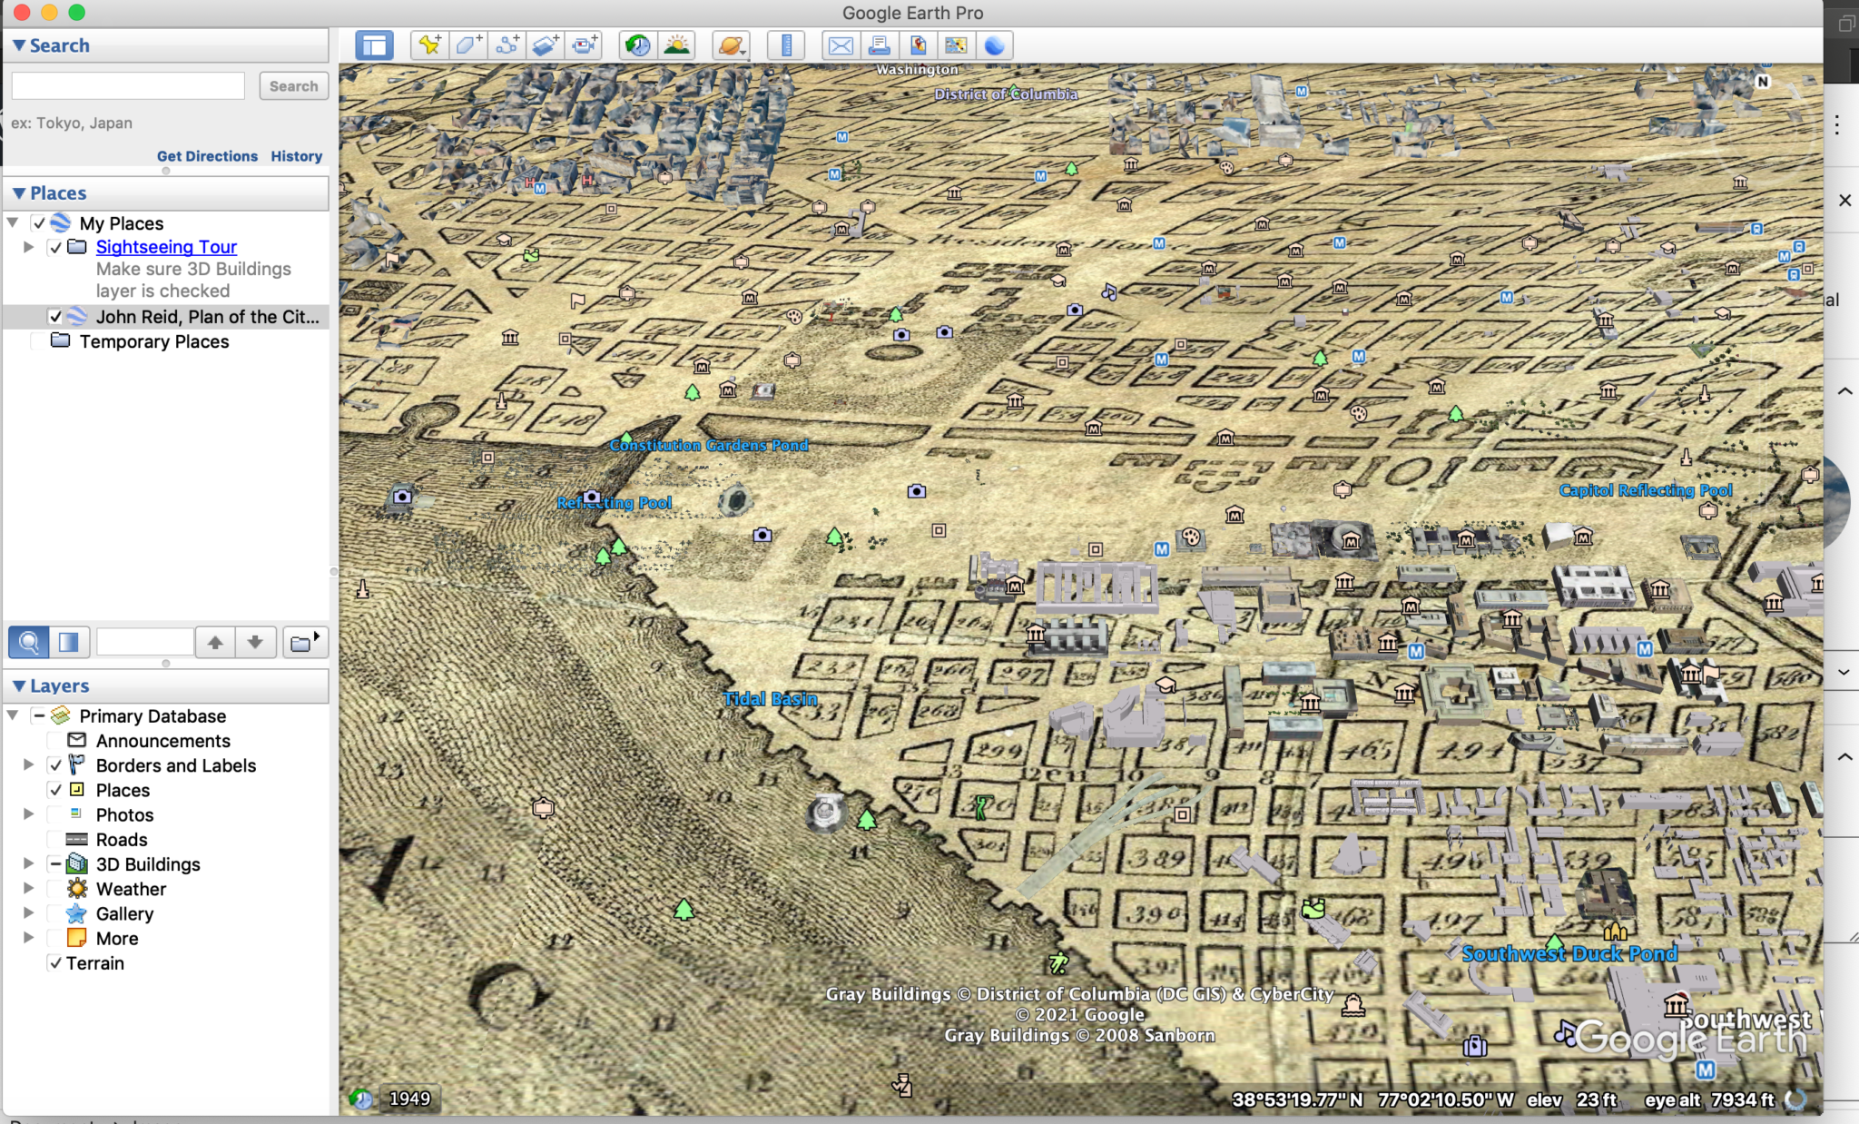Click the X button in the window at right
Viewport: 1859px width, 1124px height.
(1844, 200)
